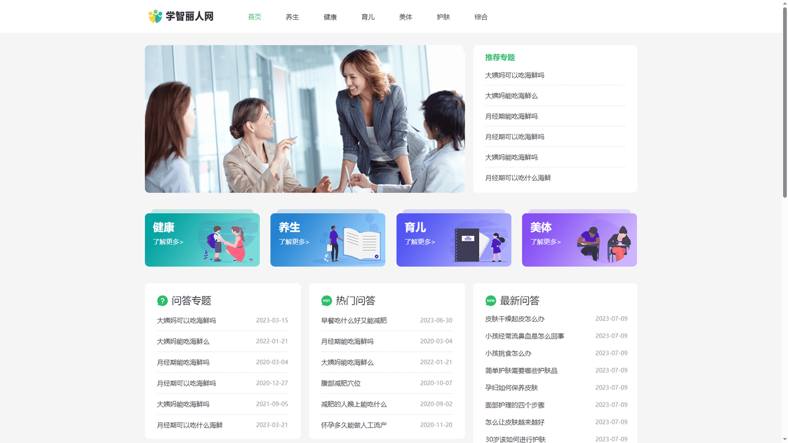Viewport: 788px width, 443px height.
Task: Open 怀孕多久能做人工流产 in 热门问答
Action: coord(354,425)
